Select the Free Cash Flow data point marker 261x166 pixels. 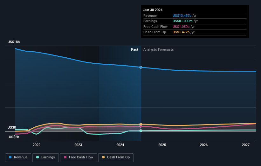(141, 126)
